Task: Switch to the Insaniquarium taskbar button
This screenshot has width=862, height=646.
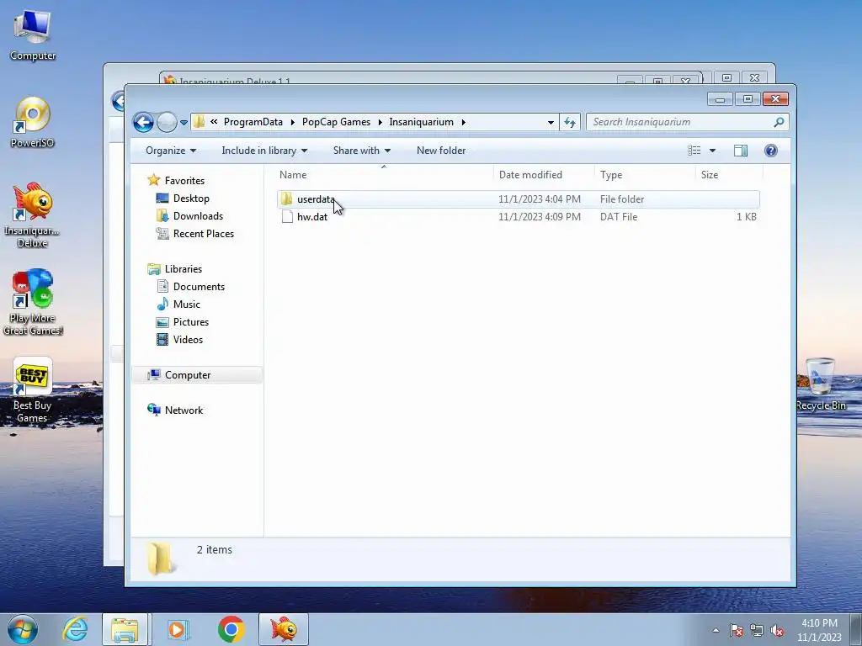Action: click(284, 629)
